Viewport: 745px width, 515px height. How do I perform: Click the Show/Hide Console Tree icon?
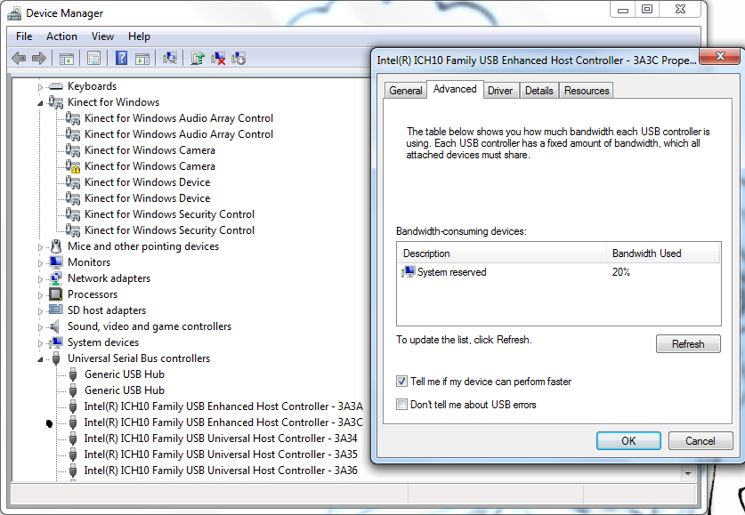pyautogui.click(x=67, y=59)
